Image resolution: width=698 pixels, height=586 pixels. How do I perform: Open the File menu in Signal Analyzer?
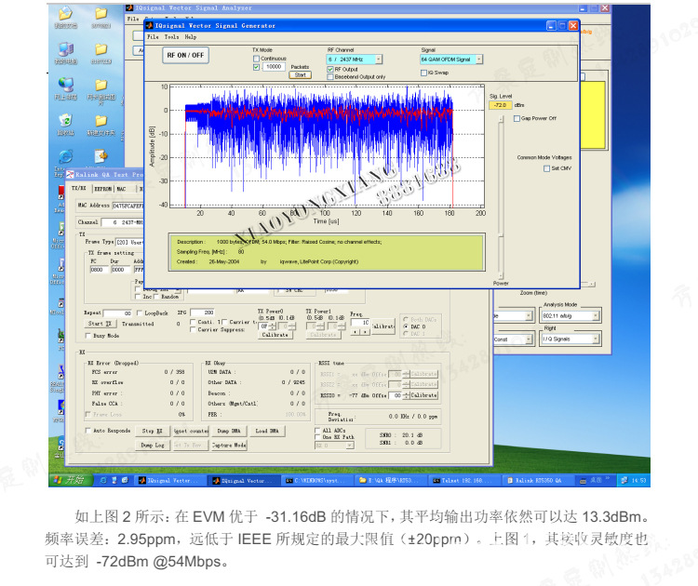133,19
